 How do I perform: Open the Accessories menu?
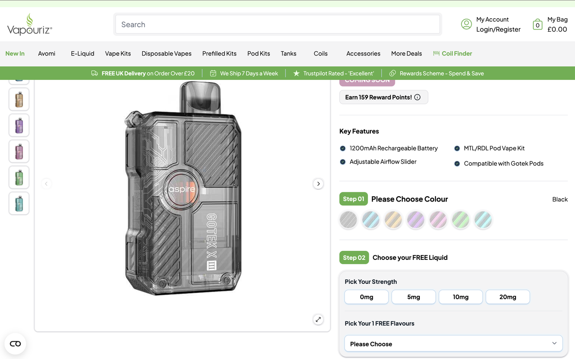tap(363, 54)
